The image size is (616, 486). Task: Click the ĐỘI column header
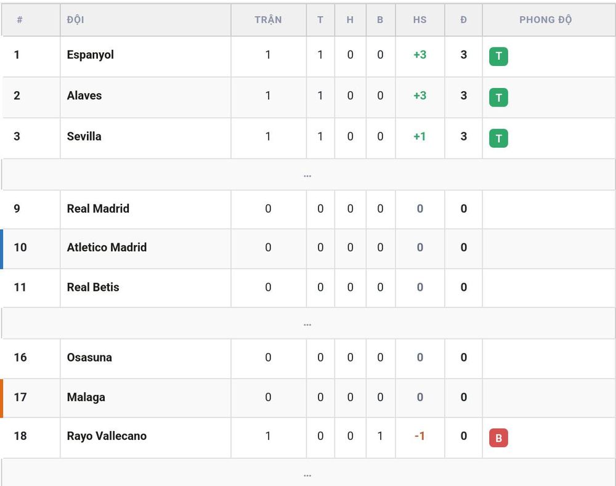click(x=75, y=20)
